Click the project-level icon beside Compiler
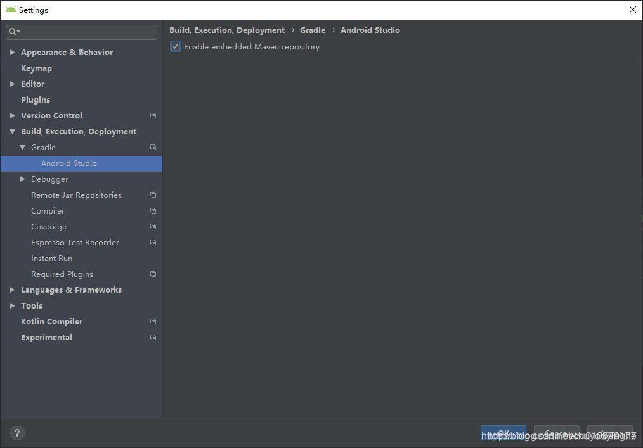The width and height of the screenshot is (643, 448). [x=153, y=211]
